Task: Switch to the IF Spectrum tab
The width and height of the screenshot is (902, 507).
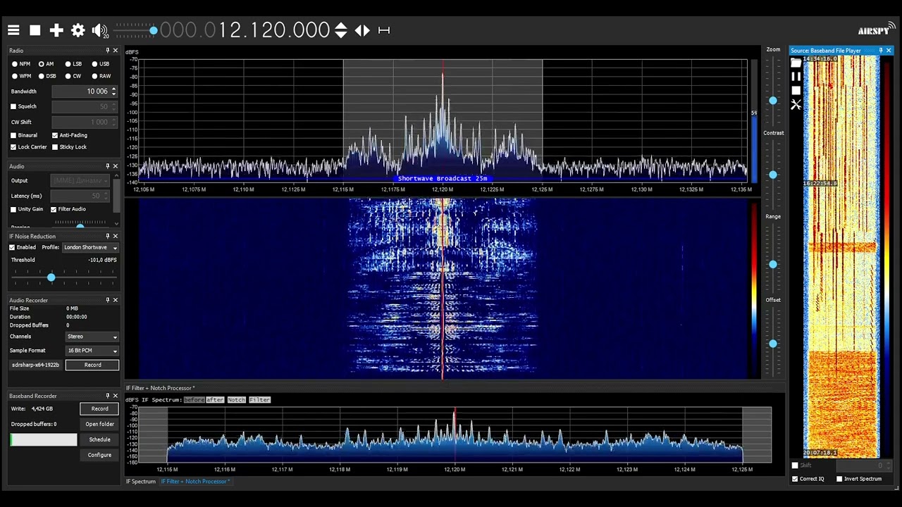Action: click(x=141, y=482)
